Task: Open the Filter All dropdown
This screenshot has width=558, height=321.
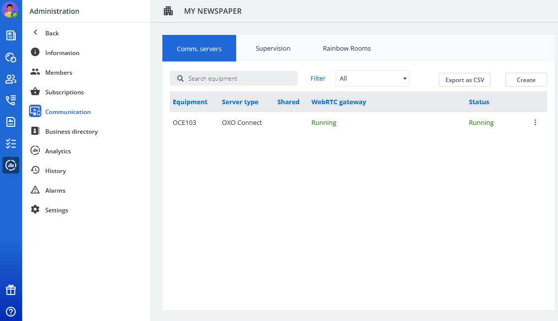Action: [372, 79]
